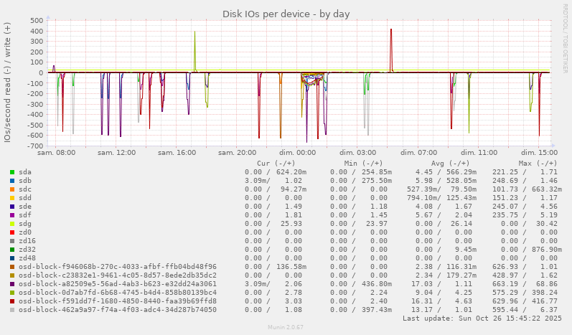Click the osd-block-462a9a97 legend entry
Screen dimensions: 572x335
click(117, 310)
